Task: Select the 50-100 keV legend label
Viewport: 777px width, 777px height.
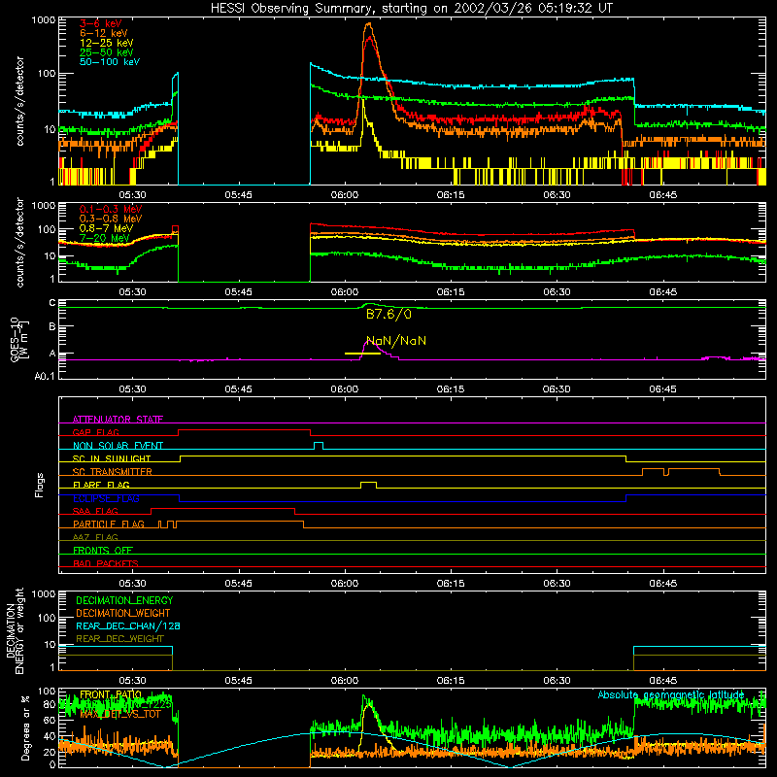Action: pos(110,62)
